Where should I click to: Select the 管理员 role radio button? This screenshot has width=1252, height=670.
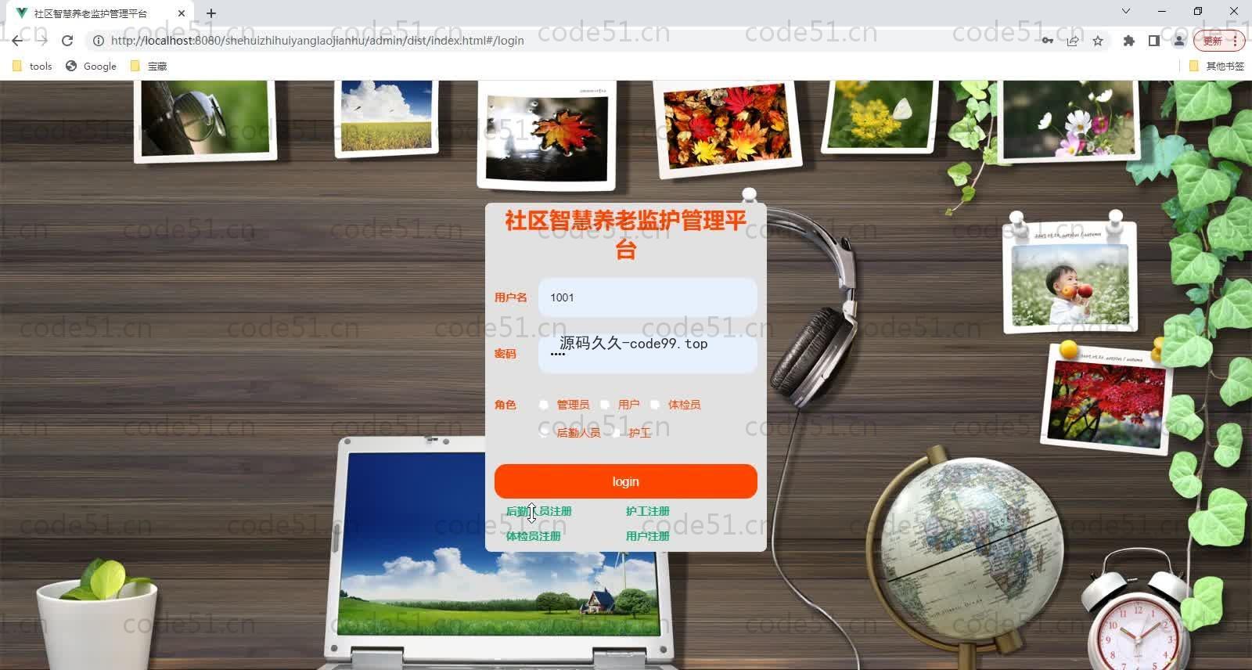[x=544, y=405]
